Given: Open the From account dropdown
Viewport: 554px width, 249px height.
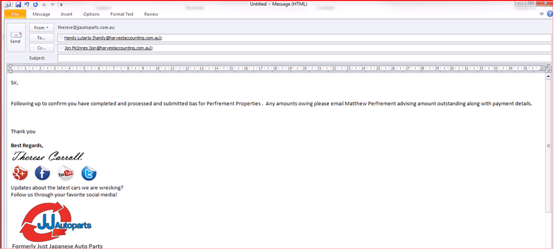Looking at the screenshot, I should point(41,28).
